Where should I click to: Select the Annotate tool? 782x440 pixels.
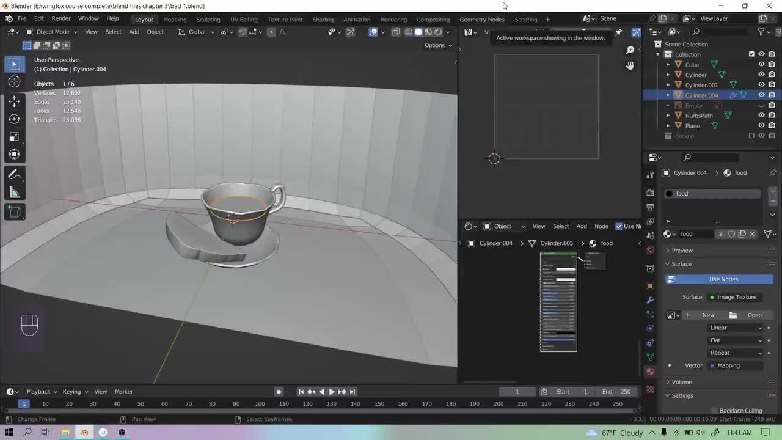(x=14, y=175)
